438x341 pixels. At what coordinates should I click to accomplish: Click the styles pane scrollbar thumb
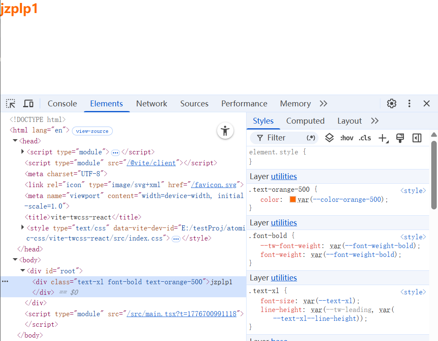coord(434,174)
